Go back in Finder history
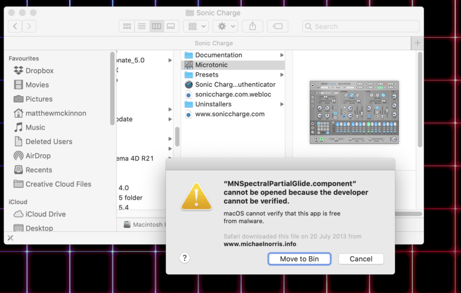This screenshot has width=461, height=293. point(15,26)
